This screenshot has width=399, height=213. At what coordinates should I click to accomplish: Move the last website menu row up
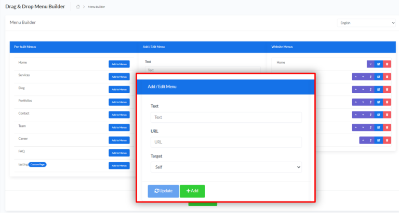pos(363,140)
